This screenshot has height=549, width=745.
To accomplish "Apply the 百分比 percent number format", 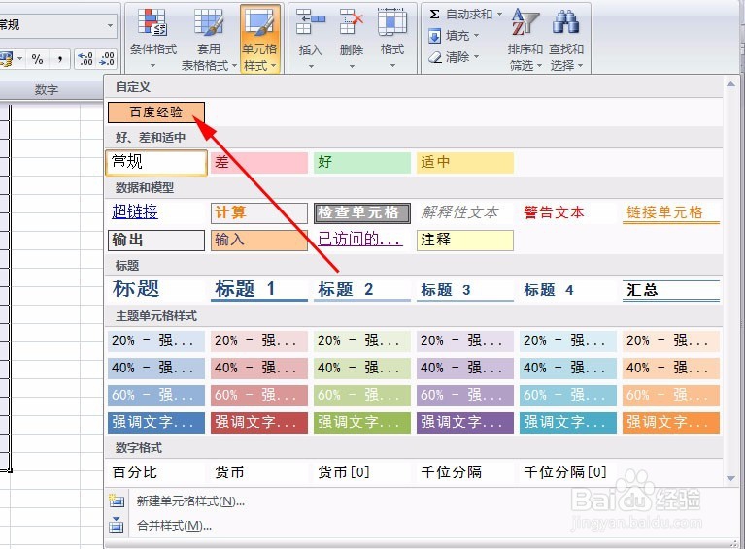I will pos(156,472).
